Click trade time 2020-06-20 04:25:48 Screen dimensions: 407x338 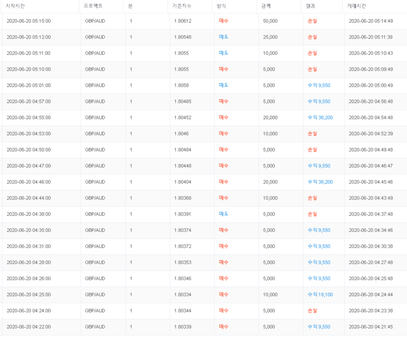(x=371, y=279)
